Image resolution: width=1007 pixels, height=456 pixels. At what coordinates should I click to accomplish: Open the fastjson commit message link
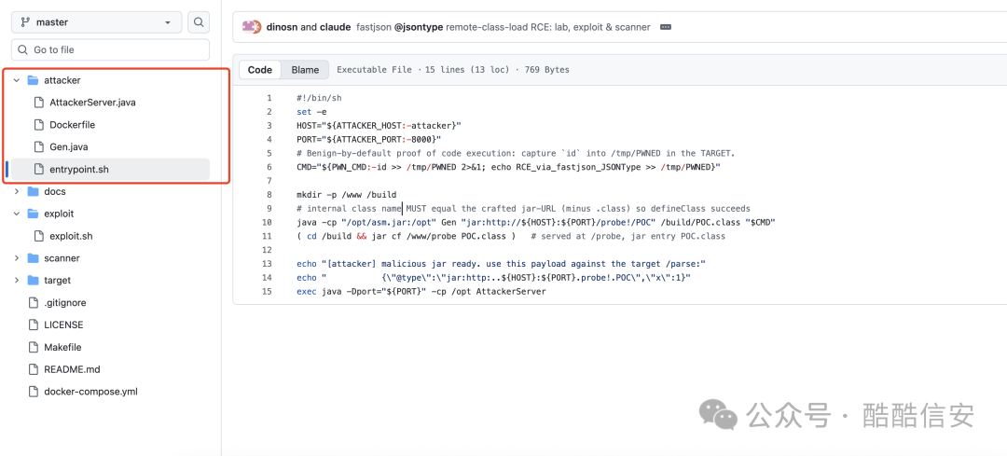503,27
